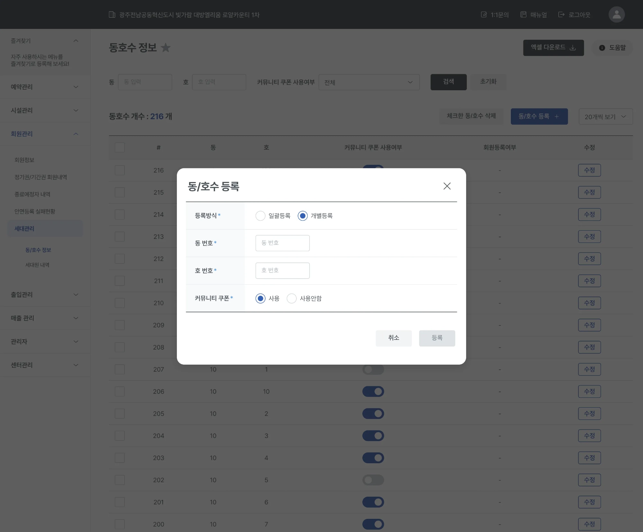Screen dimensions: 643x532
Task: Click the user profile avatar icon
Action: pos(616,14)
